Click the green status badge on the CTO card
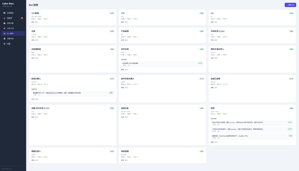 (x=201, y=13)
